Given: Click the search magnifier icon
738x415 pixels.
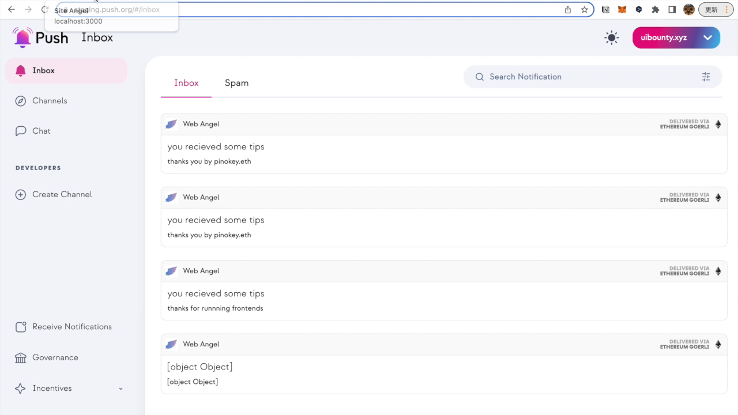Looking at the screenshot, I should point(479,77).
